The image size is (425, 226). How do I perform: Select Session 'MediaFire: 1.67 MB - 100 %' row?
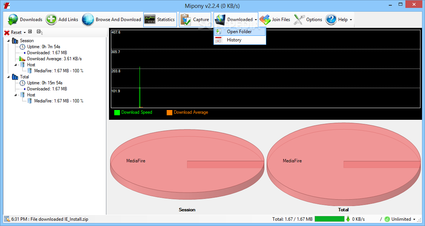[59, 71]
